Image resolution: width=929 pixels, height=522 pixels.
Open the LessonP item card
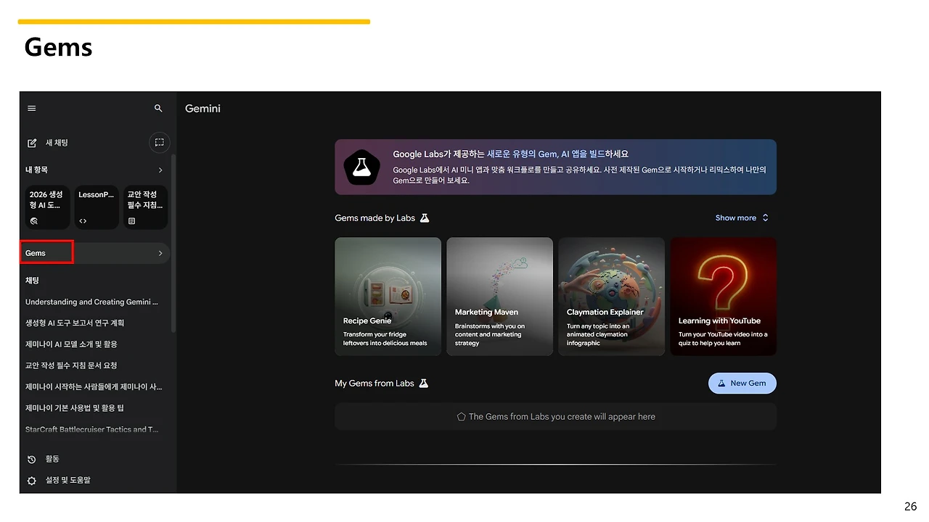[x=97, y=207]
